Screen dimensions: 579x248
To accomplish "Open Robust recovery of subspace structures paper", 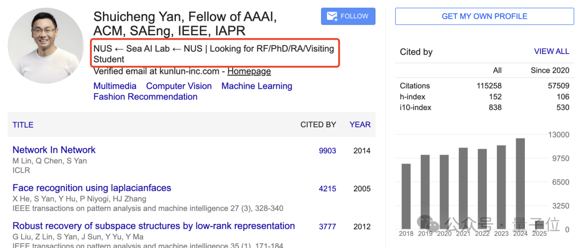I will point(153,226).
